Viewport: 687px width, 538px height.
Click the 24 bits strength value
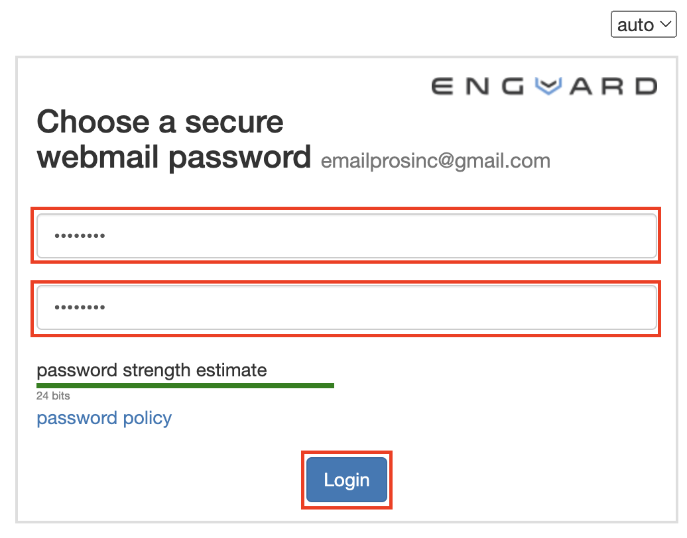[53, 396]
